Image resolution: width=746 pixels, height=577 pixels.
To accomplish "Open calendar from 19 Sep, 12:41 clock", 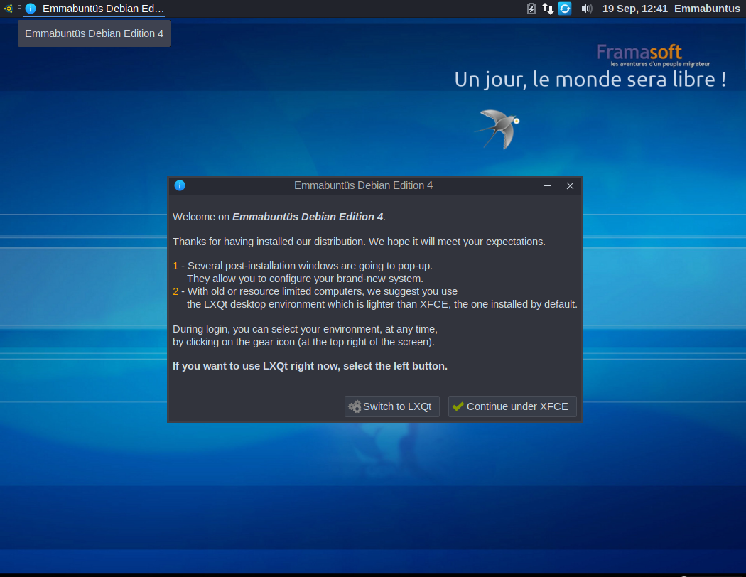I will pyautogui.click(x=634, y=9).
